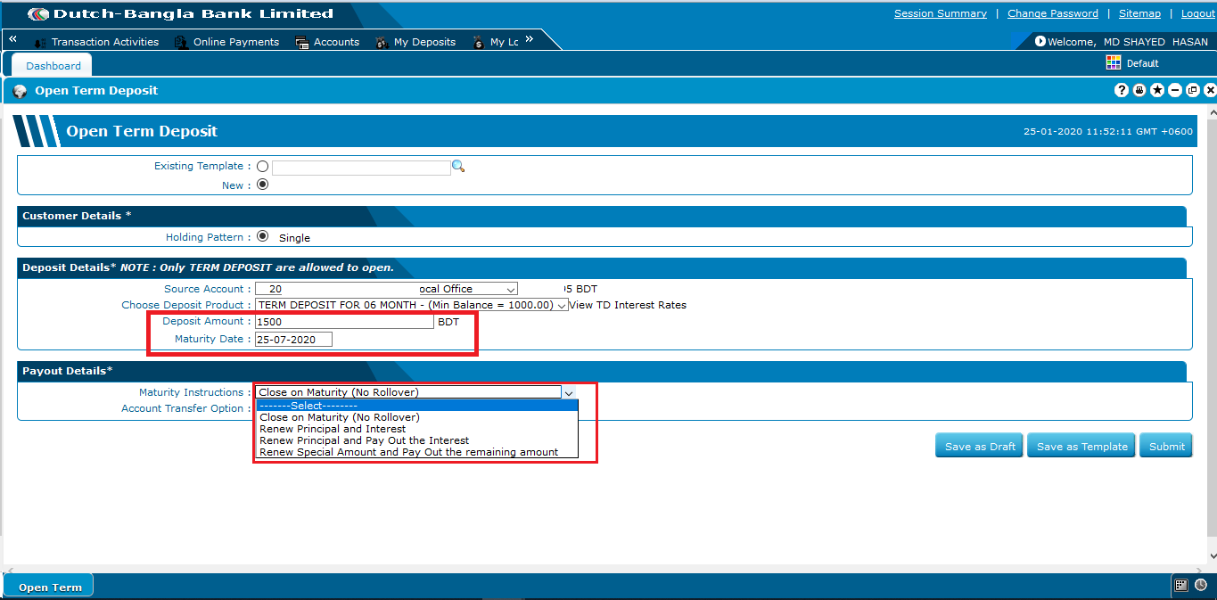This screenshot has height=600, width=1217.
Task: Select the New radio button
Action: pyautogui.click(x=262, y=185)
